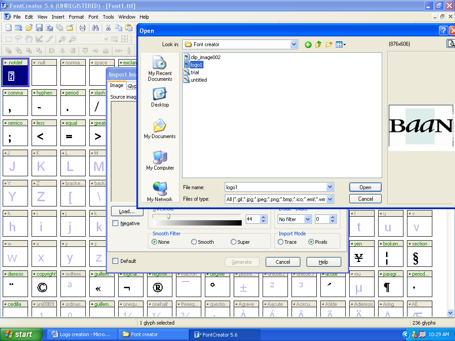455x341 pixels.
Task: Click the Open dialog help question icon
Action: (x=443, y=31)
